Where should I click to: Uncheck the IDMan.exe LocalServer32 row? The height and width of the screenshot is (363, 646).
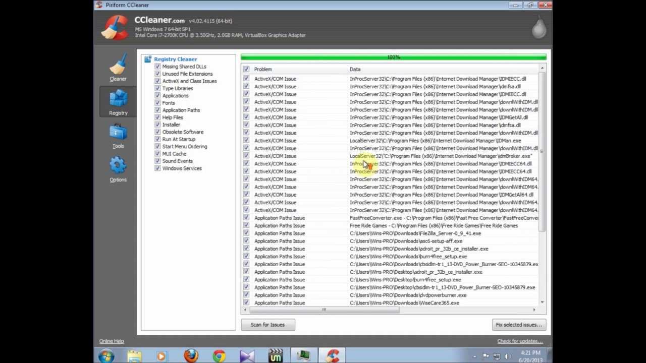[246, 141]
